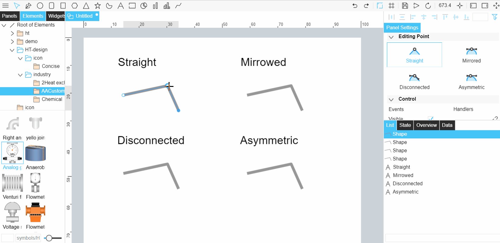The image size is (500, 243).
Task: Open the hamburger main menu
Action: tap(5, 5)
